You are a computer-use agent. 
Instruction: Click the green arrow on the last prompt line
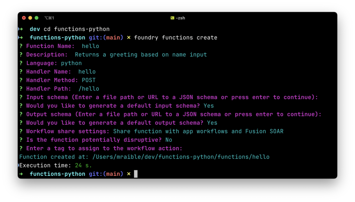(x=21, y=174)
